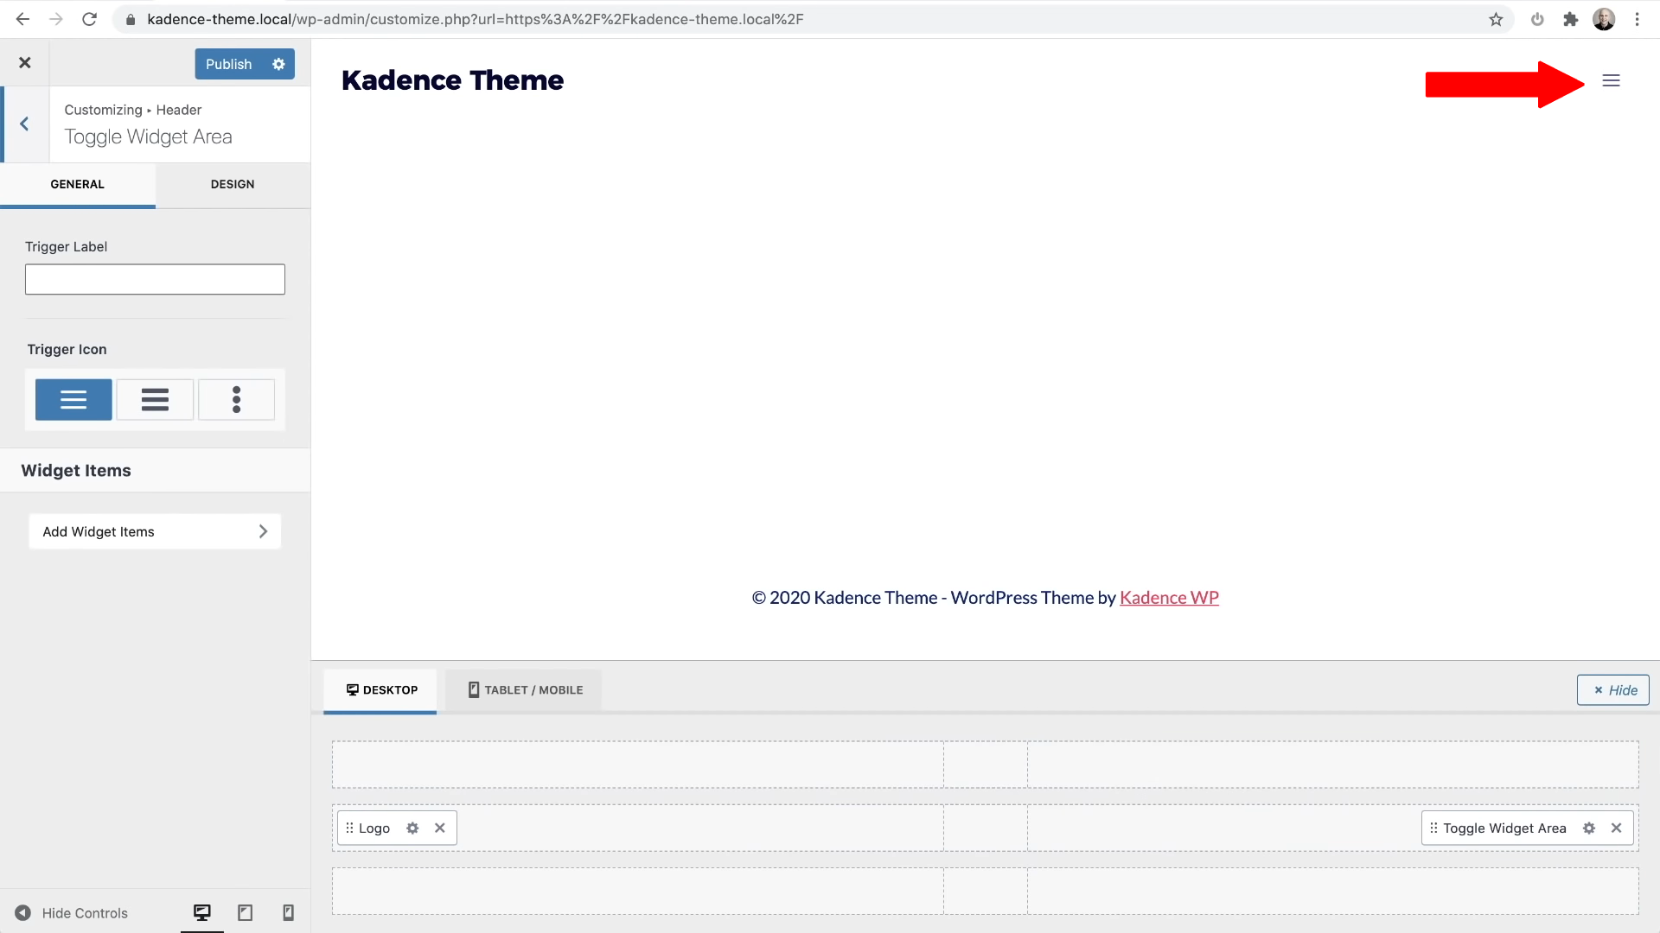
Task: Expand Add Widget Items section
Action: 155,531
